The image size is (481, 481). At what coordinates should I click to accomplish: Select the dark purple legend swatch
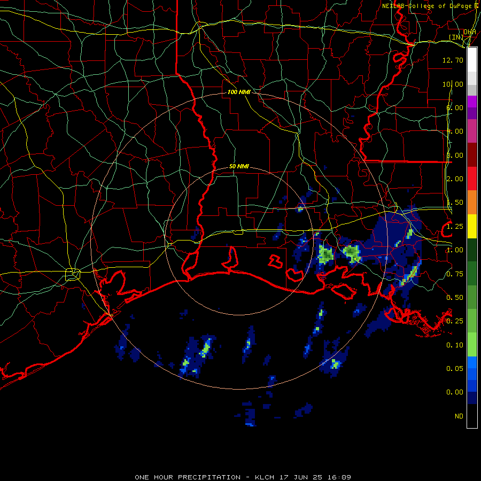(x=472, y=113)
